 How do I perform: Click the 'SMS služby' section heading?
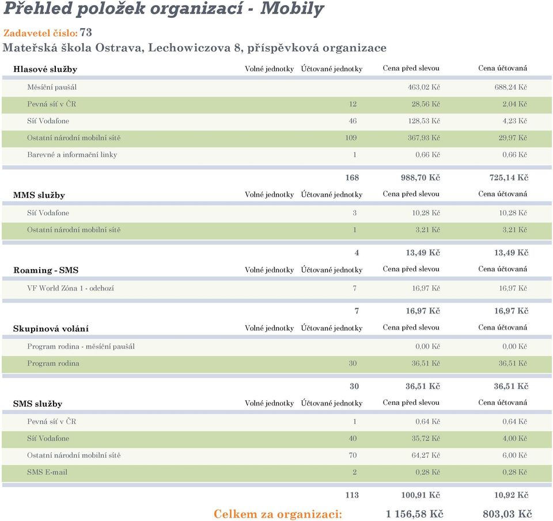point(37,404)
